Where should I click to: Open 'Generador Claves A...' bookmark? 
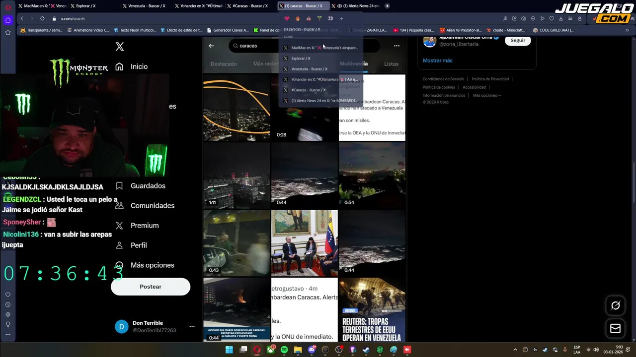(227, 30)
